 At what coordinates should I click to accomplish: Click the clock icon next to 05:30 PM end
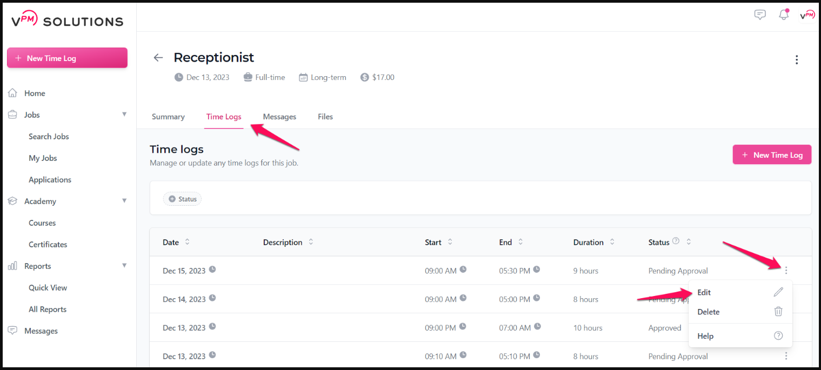pos(536,269)
